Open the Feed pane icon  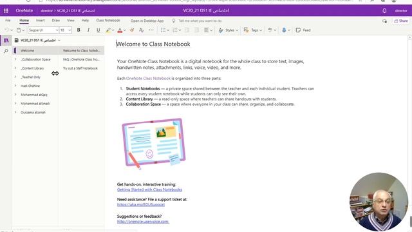click(298, 30)
